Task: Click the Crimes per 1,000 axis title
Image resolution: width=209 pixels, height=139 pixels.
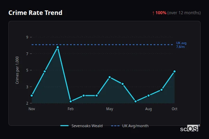Action: (x=17, y=71)
